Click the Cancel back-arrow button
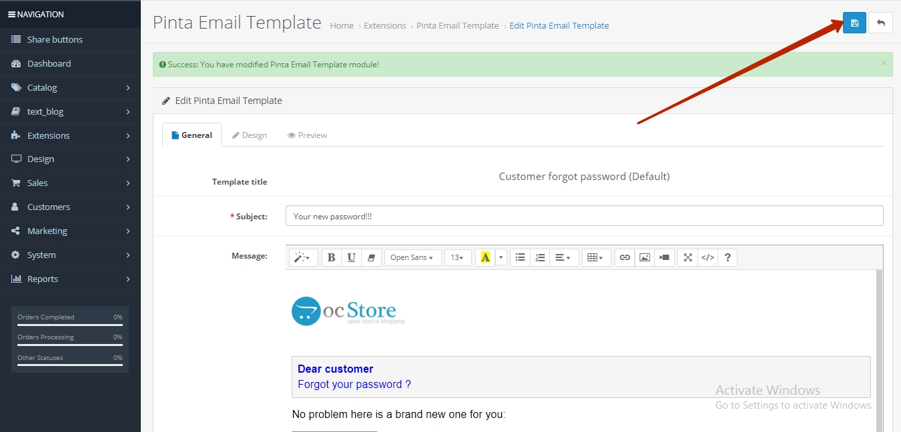 880,23
